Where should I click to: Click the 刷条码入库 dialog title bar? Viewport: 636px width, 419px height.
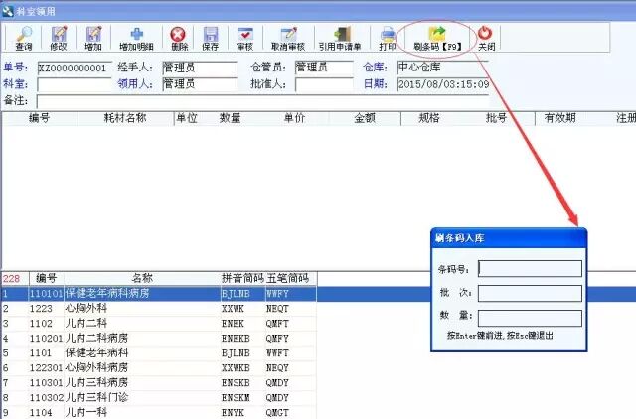509,238
